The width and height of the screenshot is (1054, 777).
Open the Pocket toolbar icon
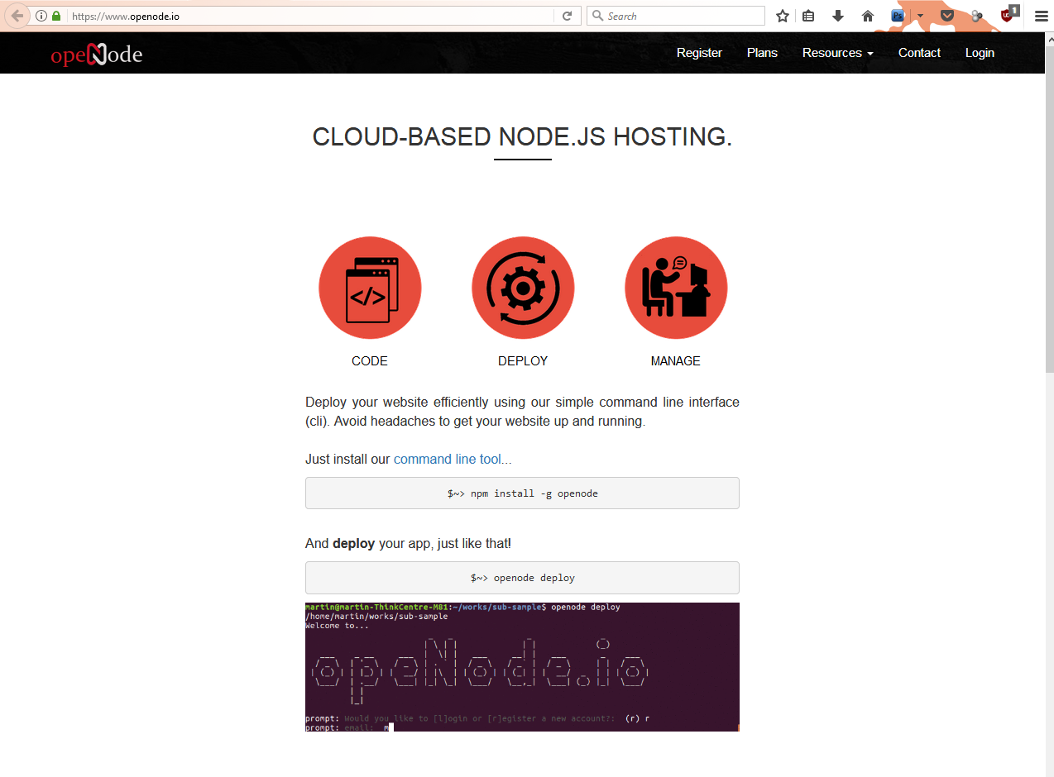[947, 16]
